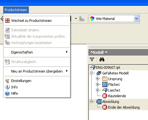The height and width of the screenshot is (120, 148).
Task: Click the red Bauteilende marker icon
Action: 105,96
